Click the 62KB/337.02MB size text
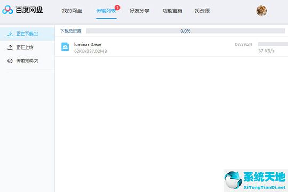The image size is (288, 192). pyautogui.click(x=91, y=51)
